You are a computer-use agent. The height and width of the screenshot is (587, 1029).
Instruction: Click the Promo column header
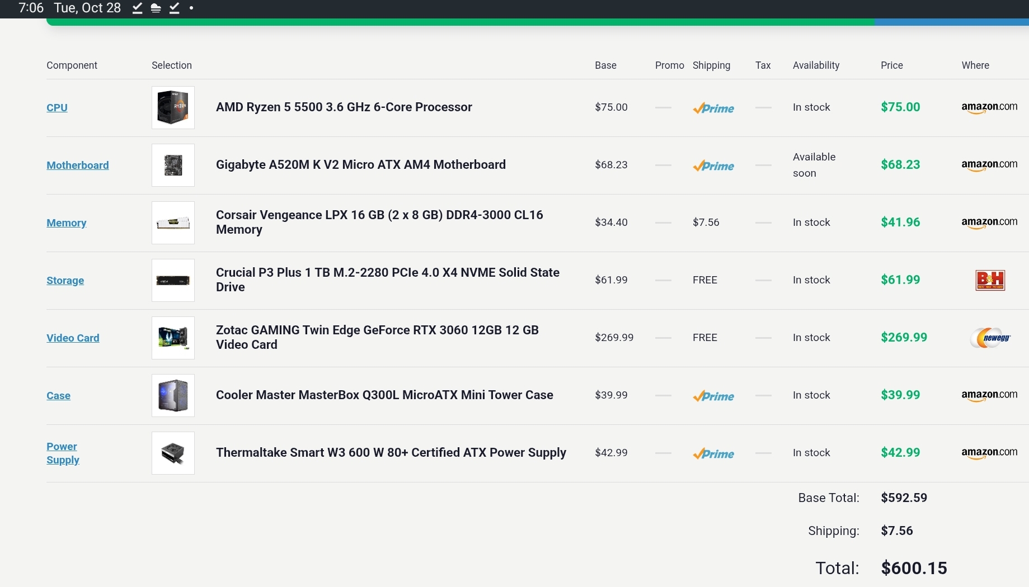[x=670, y=65]
